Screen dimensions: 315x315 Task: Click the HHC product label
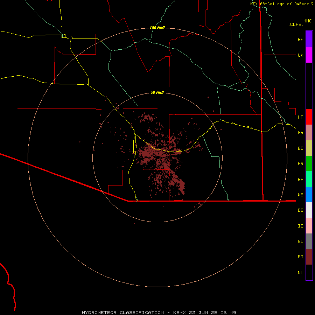tap(307, 21)
